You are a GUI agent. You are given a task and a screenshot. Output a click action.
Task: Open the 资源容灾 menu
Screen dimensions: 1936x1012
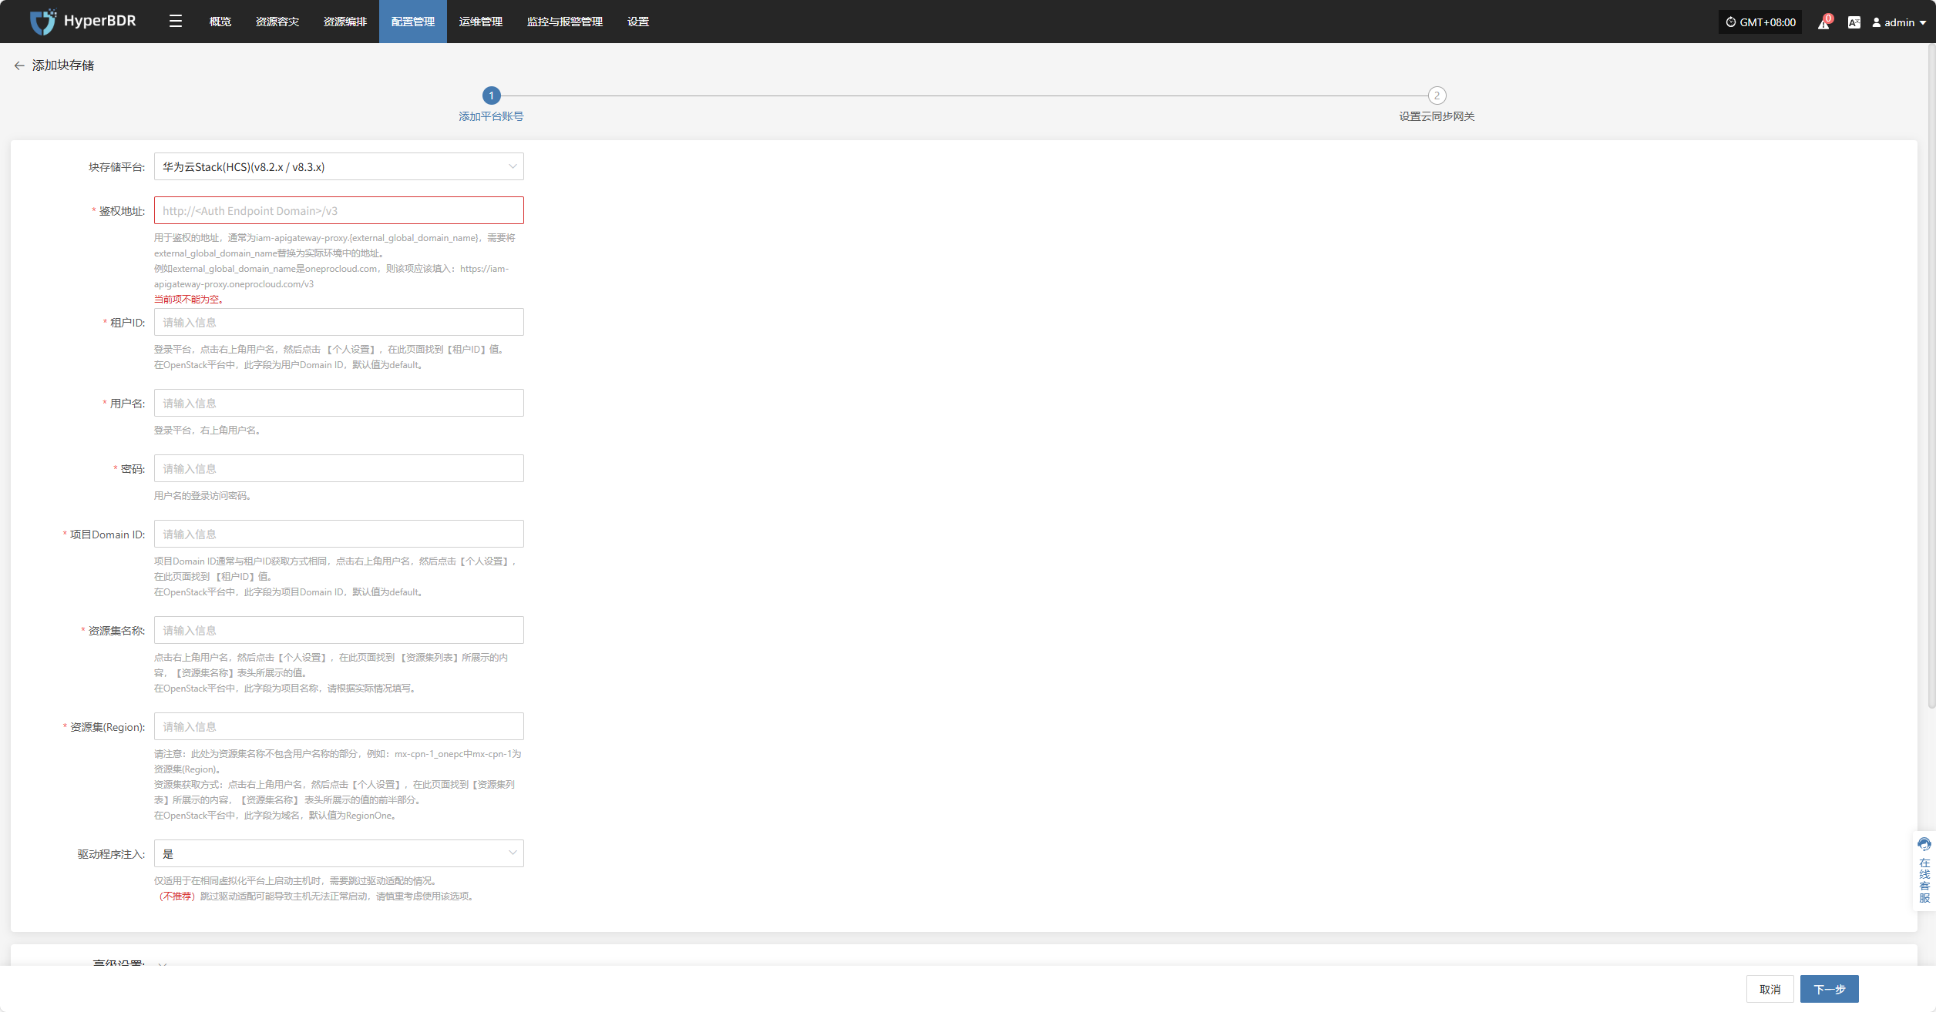(277, 22)
